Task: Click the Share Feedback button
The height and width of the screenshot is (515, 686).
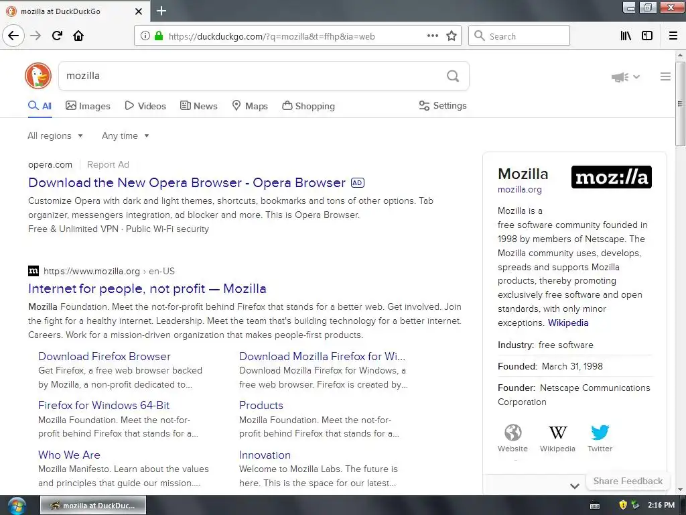Action: [628, 481]
